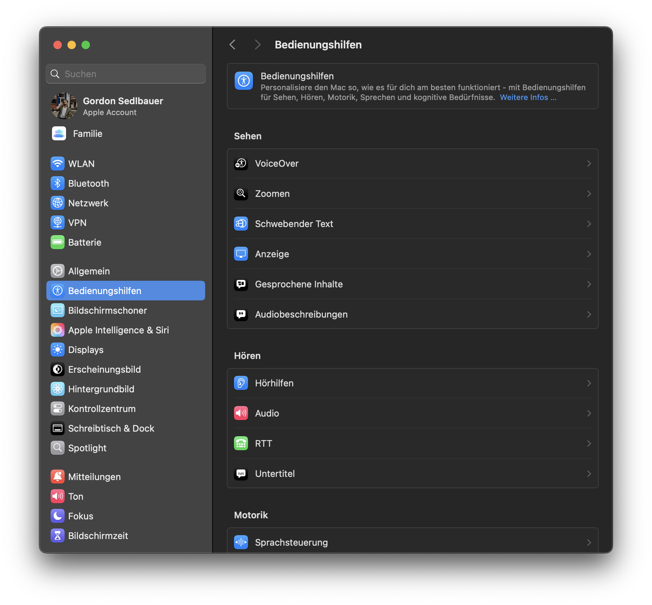Open the Weitere Infos link
This screenshot has width=652, height=605.
click(x=527, y=97)
